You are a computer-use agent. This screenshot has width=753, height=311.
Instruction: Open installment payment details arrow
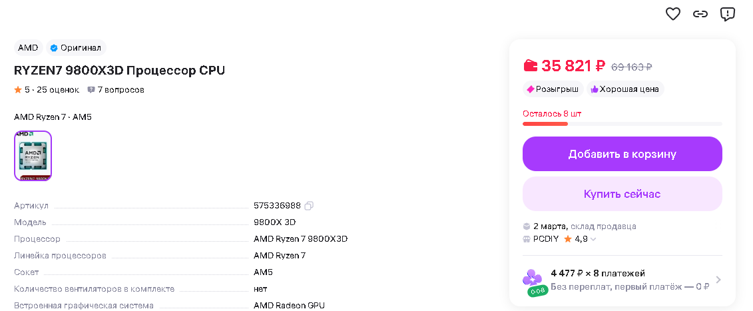[718, 280]
